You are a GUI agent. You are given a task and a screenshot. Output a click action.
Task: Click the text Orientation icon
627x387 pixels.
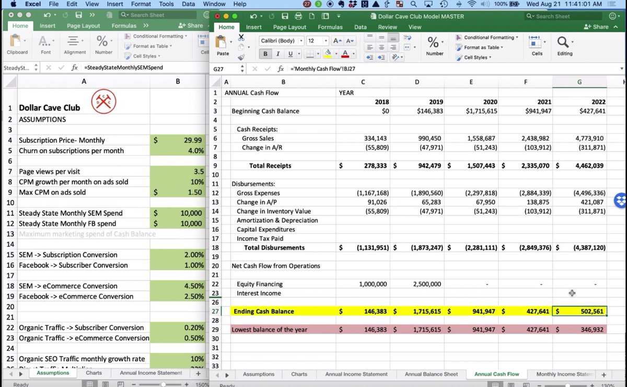point(396,58)
